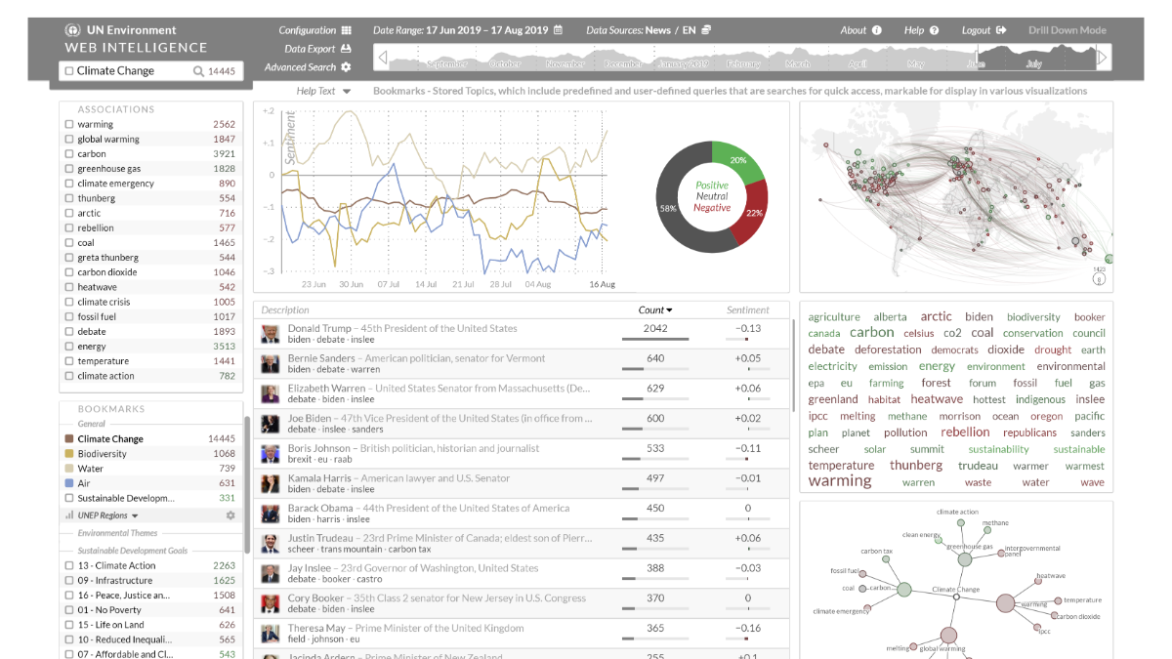The width and height of the screenshot is (1172, 659).
Task: Click the green Positive segment of donut chart
Action: [x=740, y=162]
